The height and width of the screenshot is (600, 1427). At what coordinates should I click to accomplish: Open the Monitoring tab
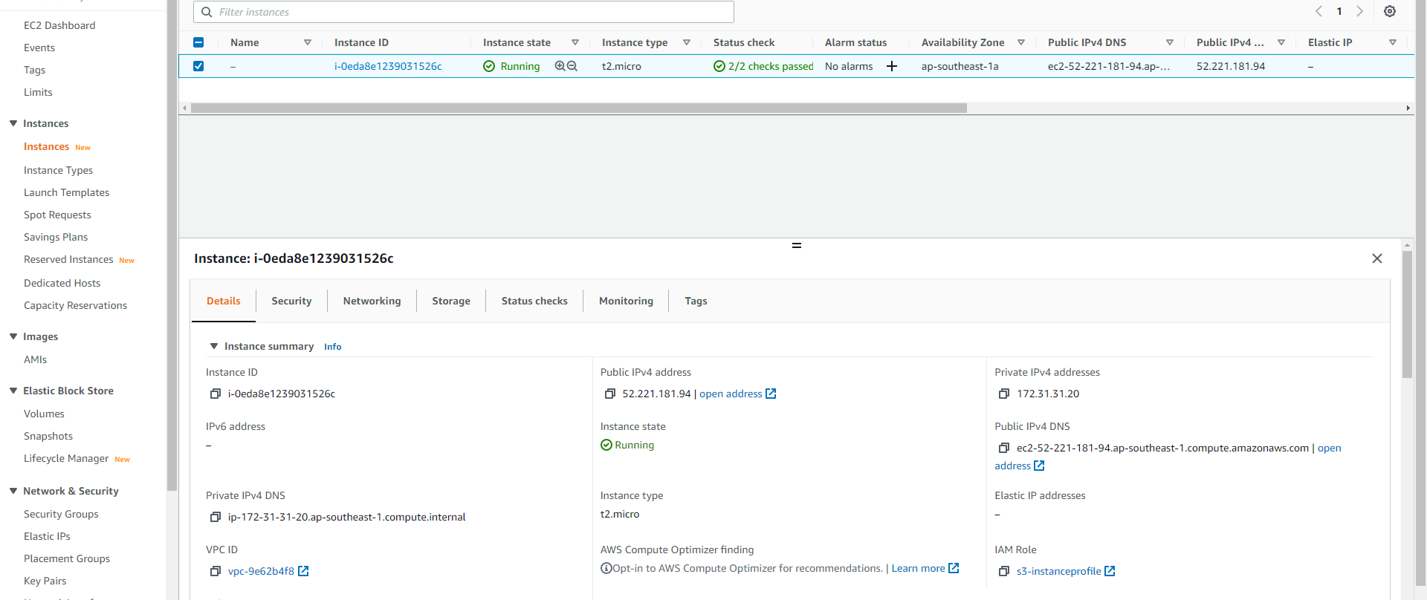pos(626,301)
